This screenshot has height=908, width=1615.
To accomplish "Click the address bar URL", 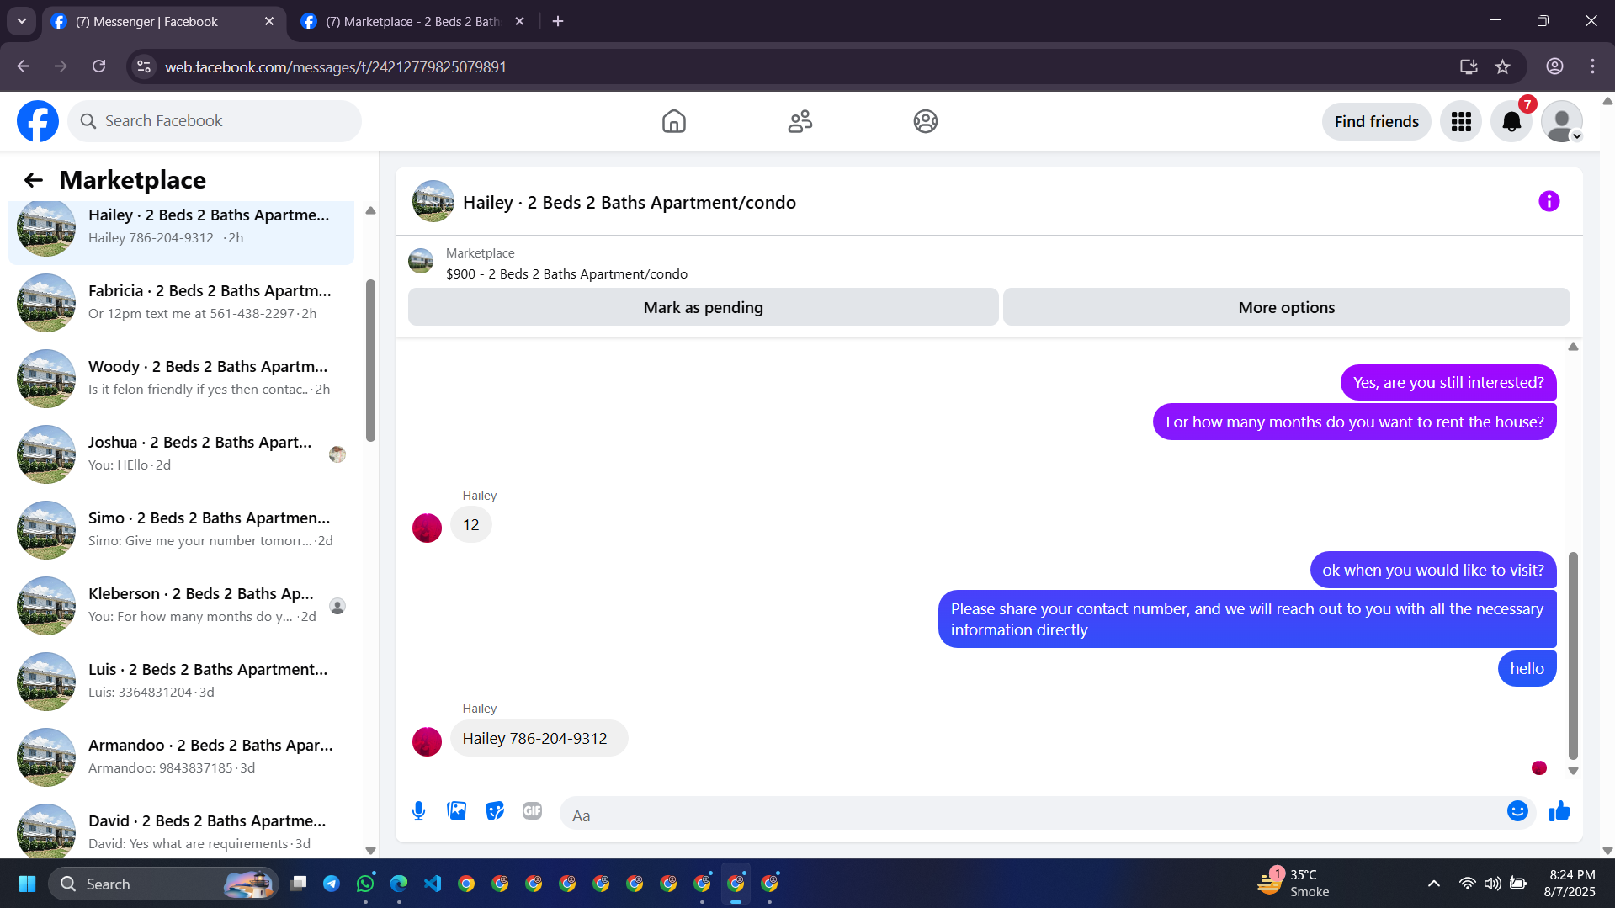I will 335,67.
